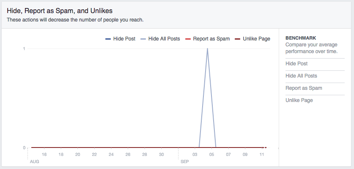Click the Hide All Posts legend dash
This screenshot has height=169, width=354.
[143, 39]
